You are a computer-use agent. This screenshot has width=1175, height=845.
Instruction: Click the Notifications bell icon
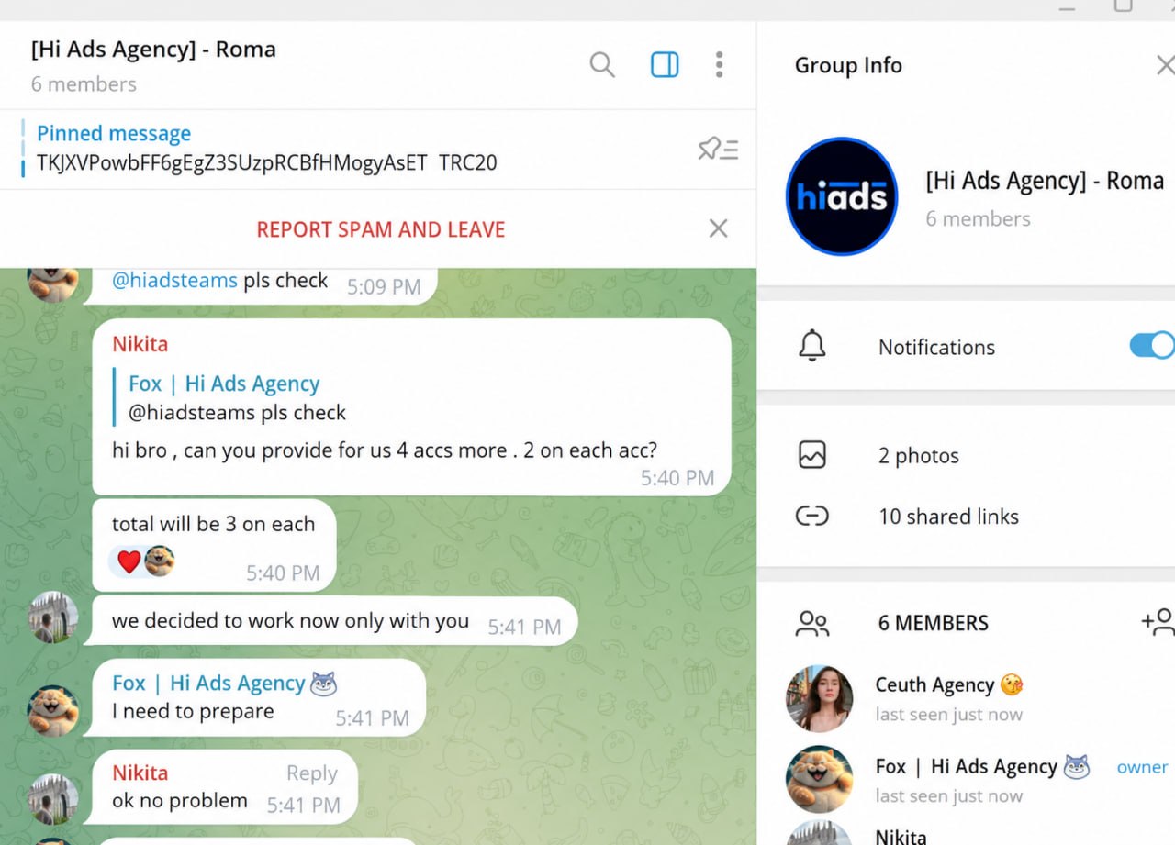point(812,347)
